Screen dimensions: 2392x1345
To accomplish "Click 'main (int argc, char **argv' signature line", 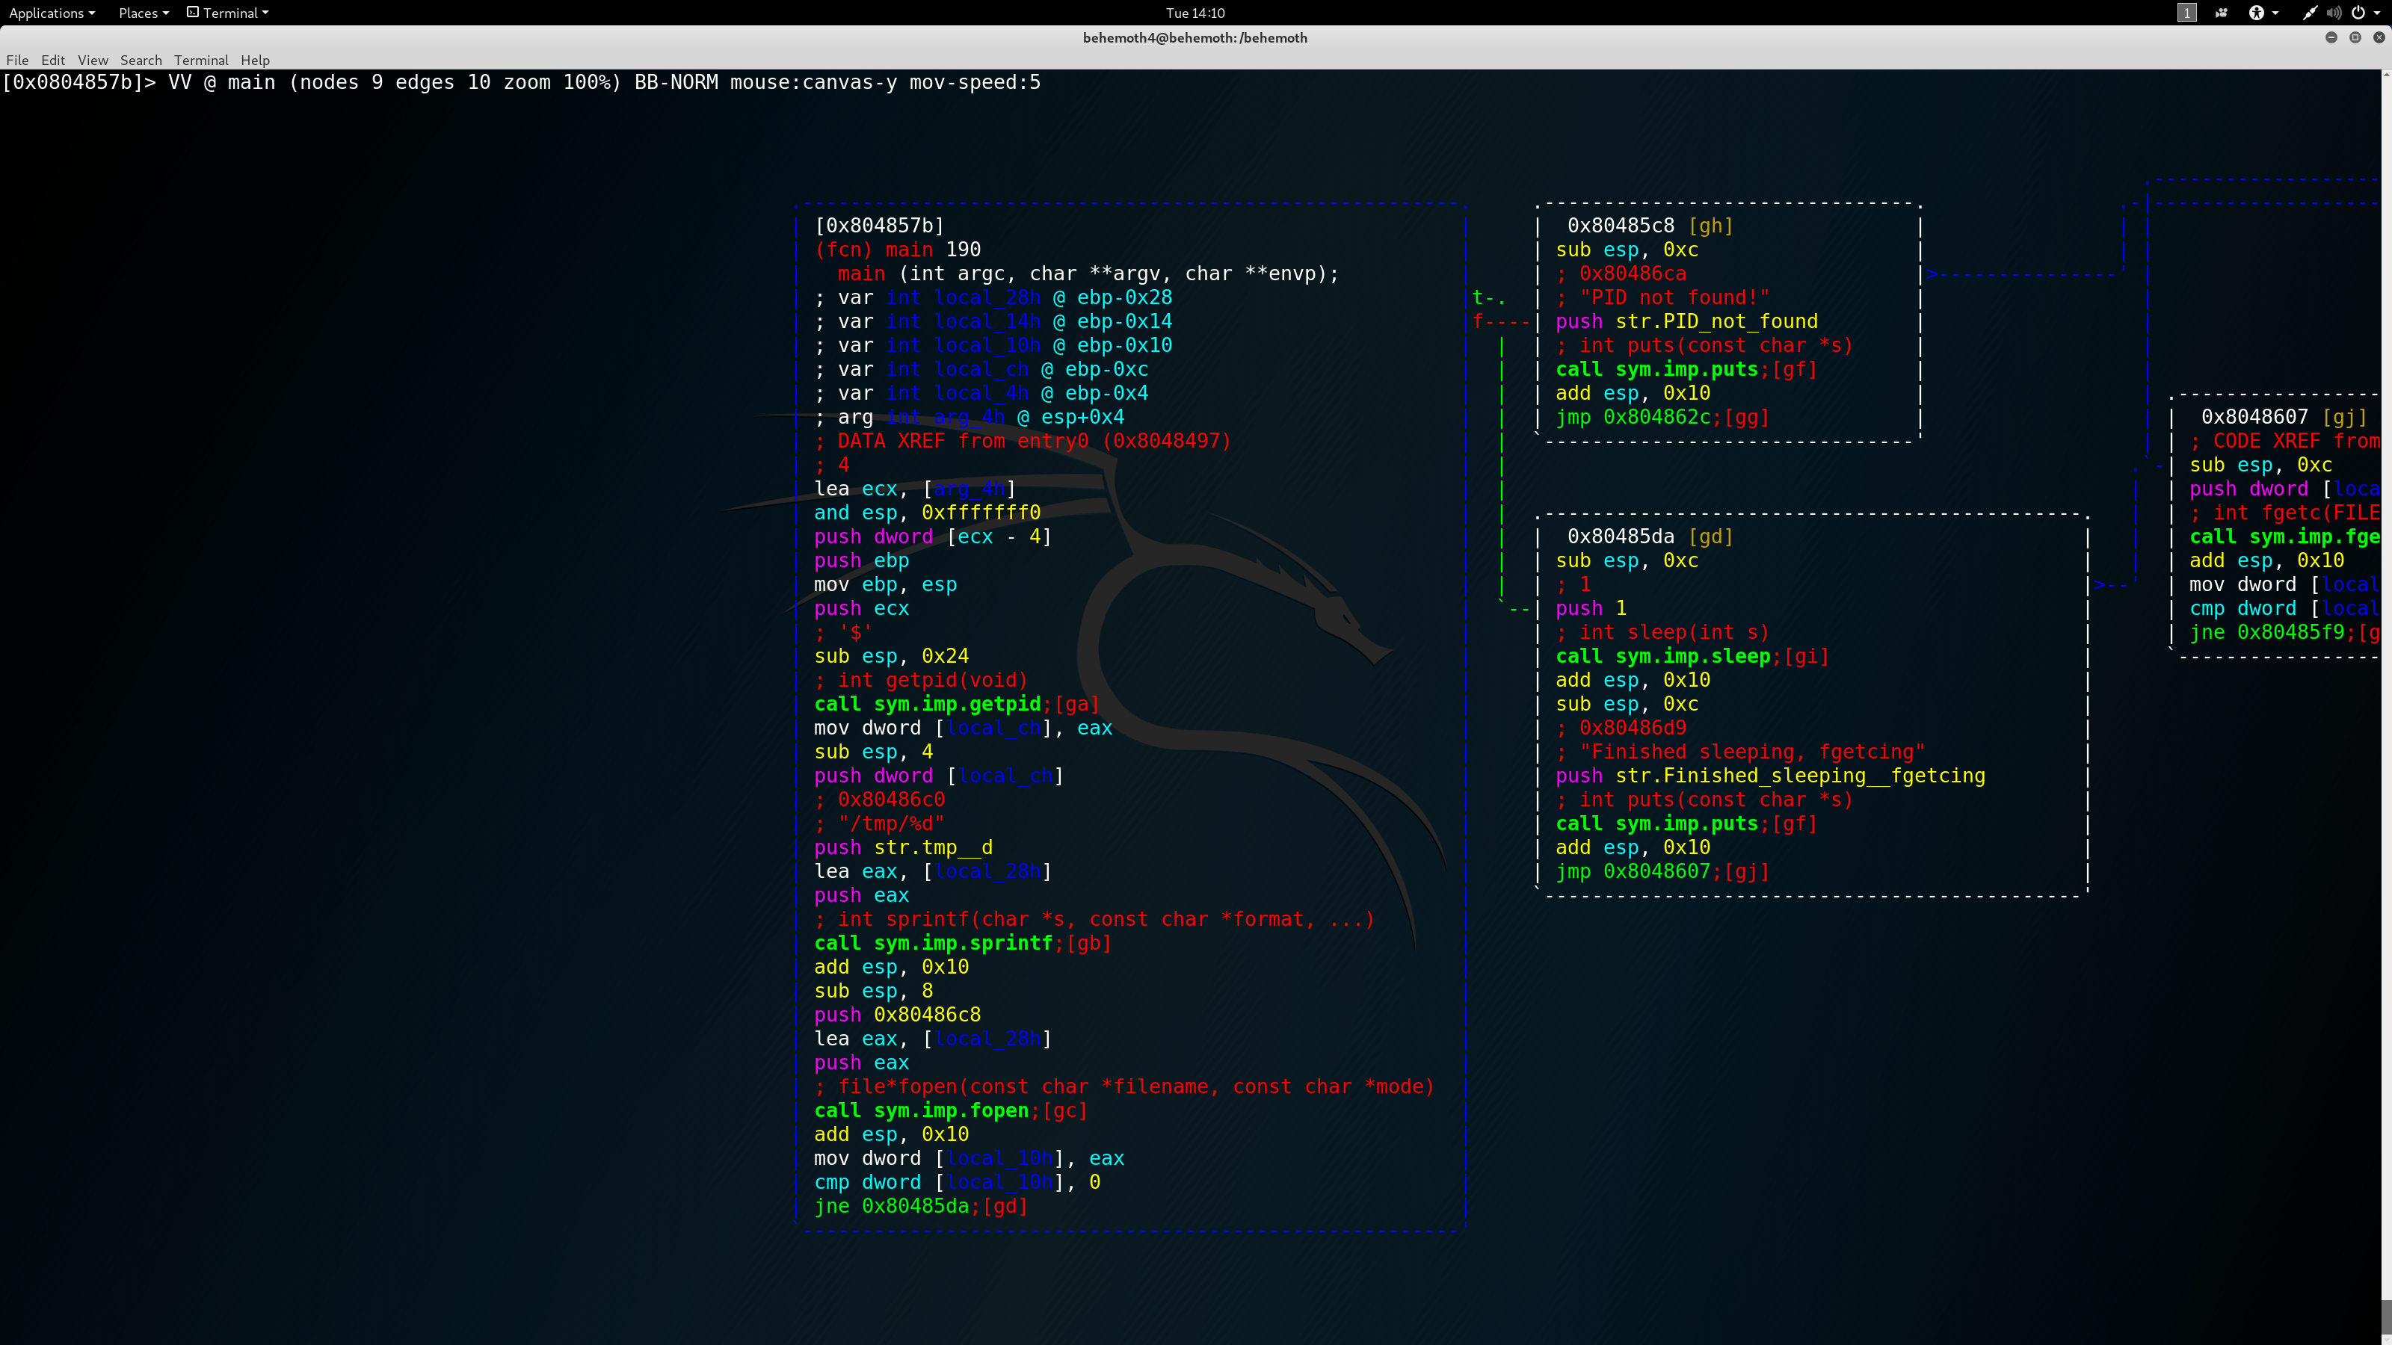I will click(1088, 273).
